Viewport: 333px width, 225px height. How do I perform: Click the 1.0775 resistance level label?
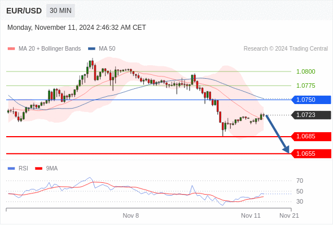click(x=305, y=85)
